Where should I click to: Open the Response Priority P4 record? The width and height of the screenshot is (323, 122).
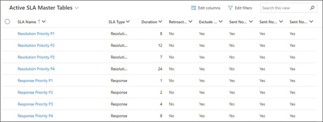coord(35,116)
